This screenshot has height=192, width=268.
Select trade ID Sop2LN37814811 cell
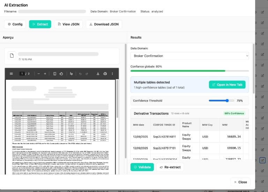point(164,137)
